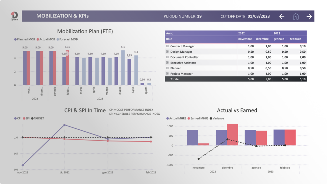Viewport: 327px width, 184px height.
Task: Click the Variance point for novembre
Action: (x=199, y=159)
